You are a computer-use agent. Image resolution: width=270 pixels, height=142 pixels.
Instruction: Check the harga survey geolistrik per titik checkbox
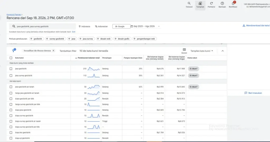point(11,105)
